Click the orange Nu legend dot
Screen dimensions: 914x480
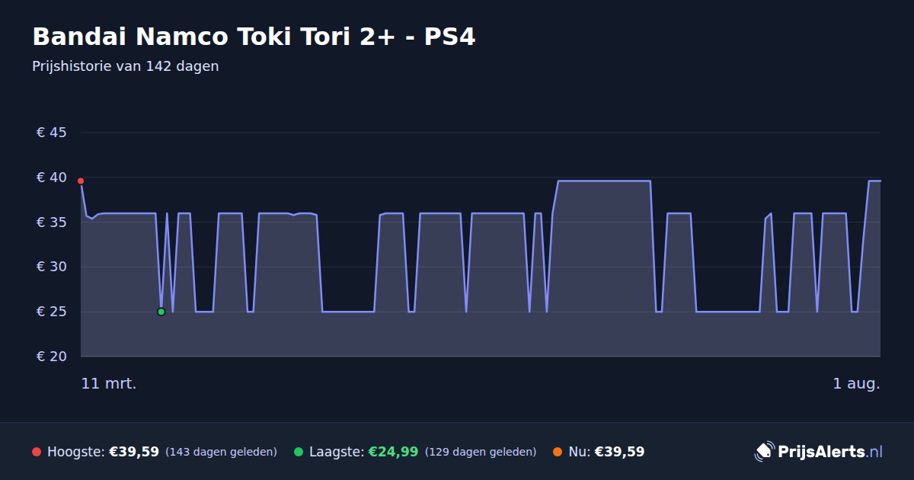coord(558,452)
